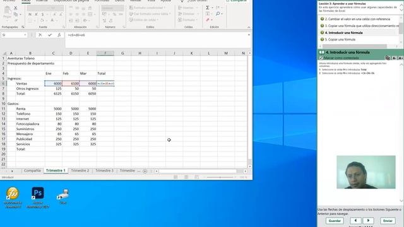Add a new sheet with plus icon
Viewport: 404px width, 227px height.
[x=145, y=171]
